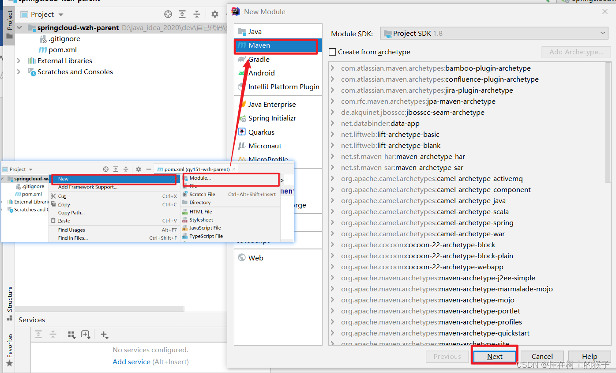Collapse springcloud-wzh-parent in main project tree

[x=19, y=27]
